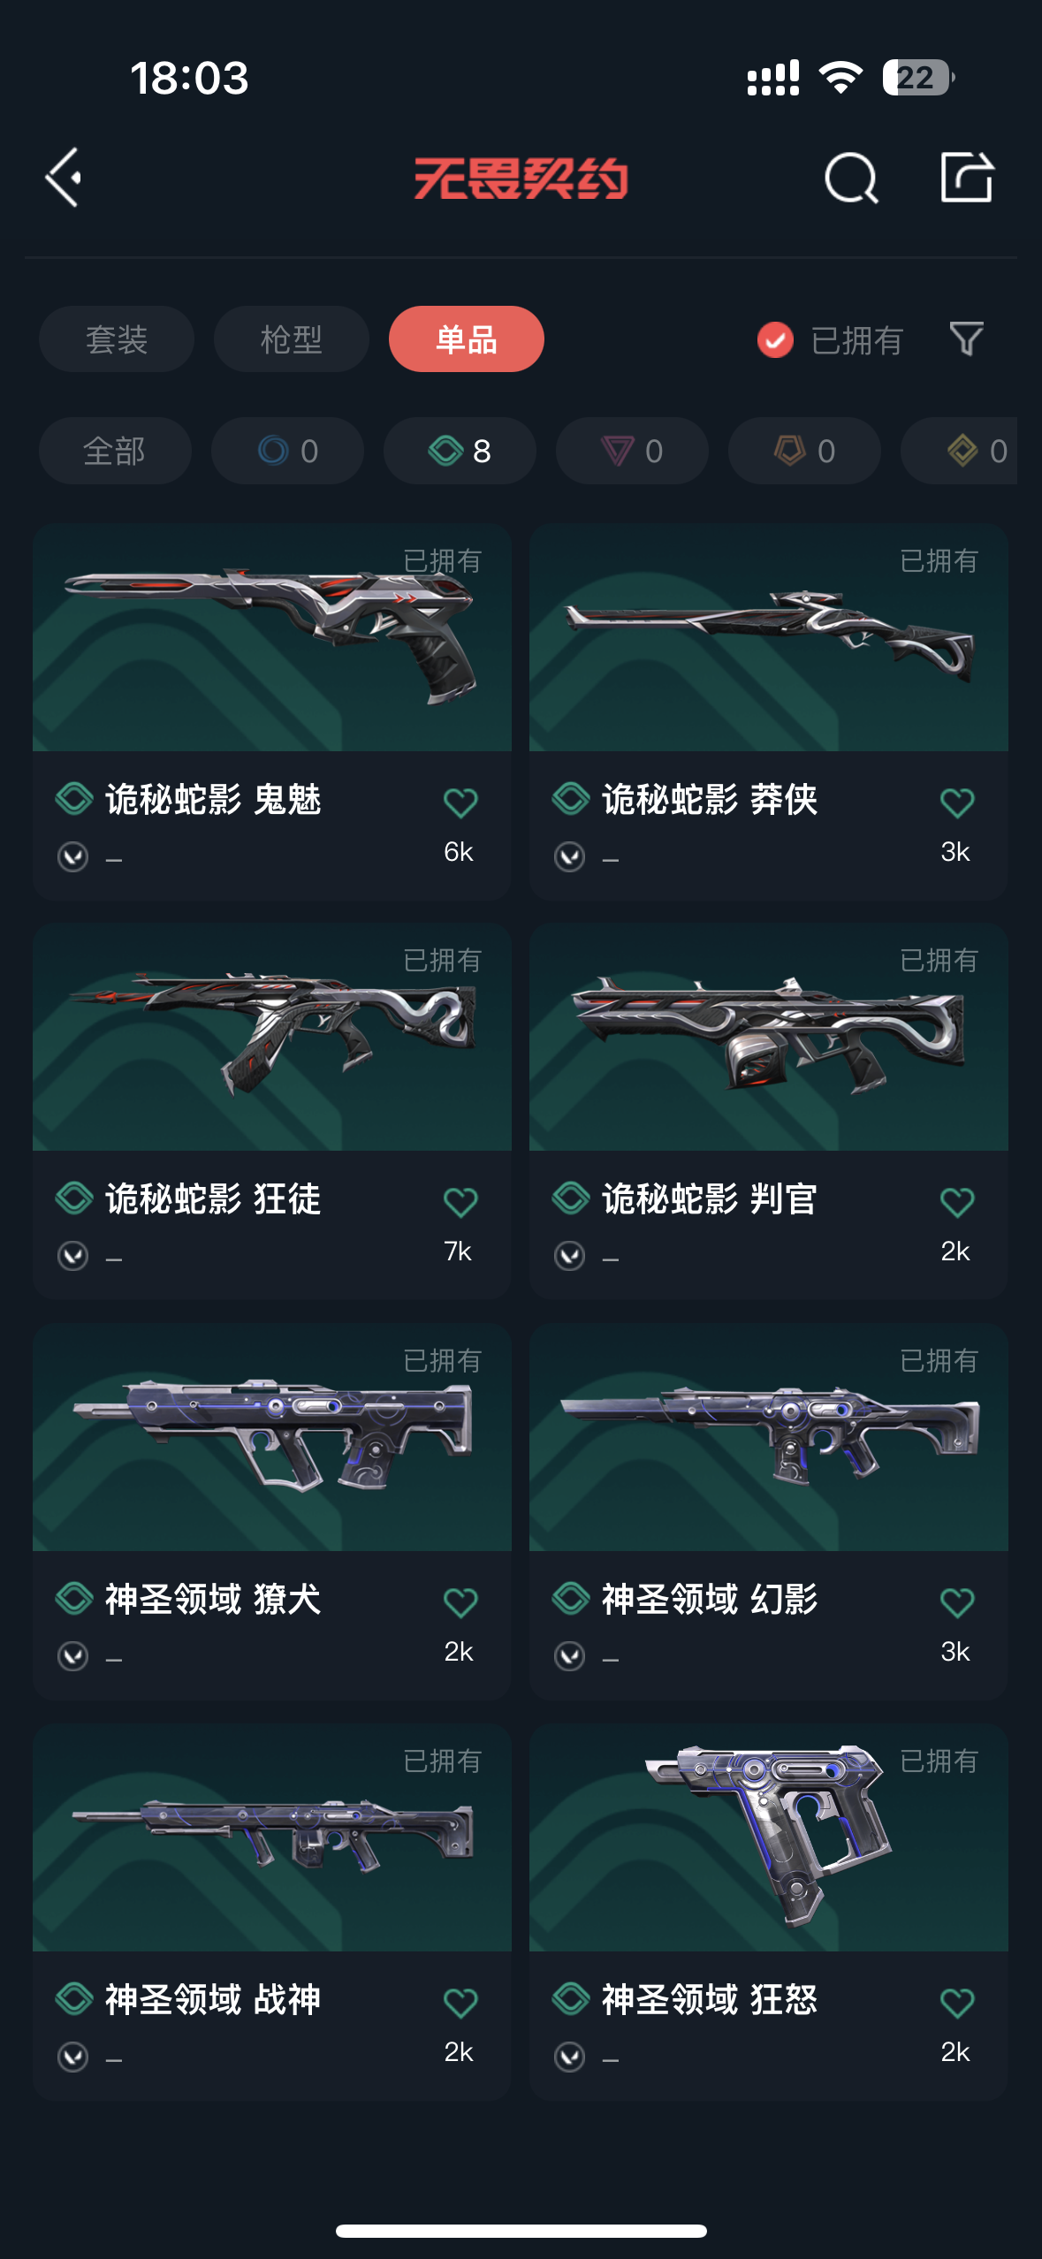This screenshot has height=2259, width=1042.
Task: Select the blue circle tier filter
Action: tap(287, 451)
